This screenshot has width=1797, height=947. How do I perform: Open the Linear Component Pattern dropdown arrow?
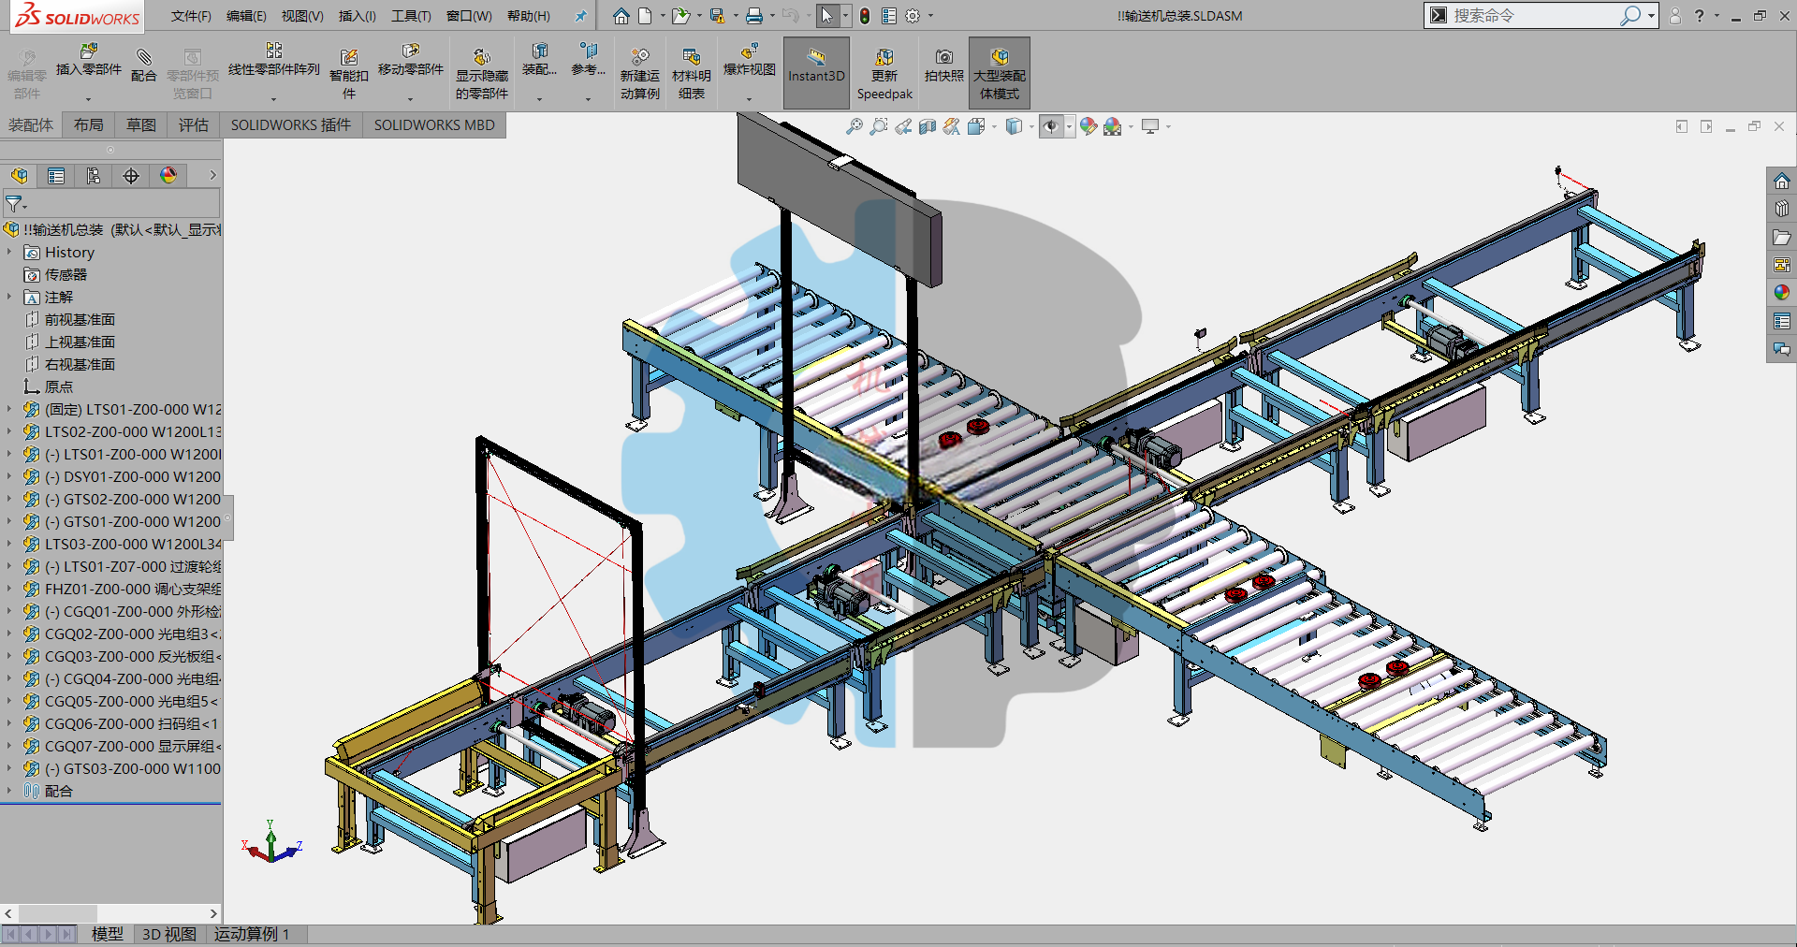pos(274,98)
